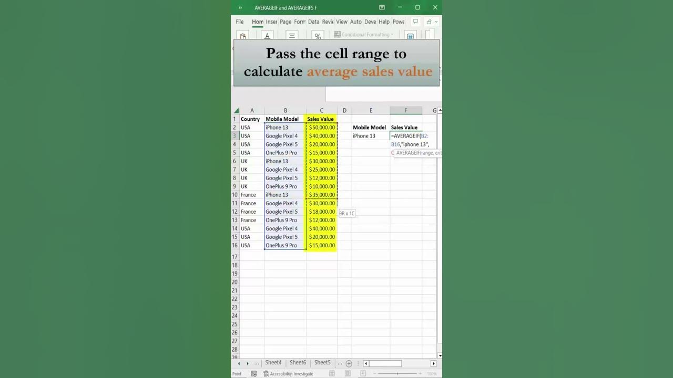Select the $18,000.00 sales value cell

pyautogui.click(x=322, y=212)
